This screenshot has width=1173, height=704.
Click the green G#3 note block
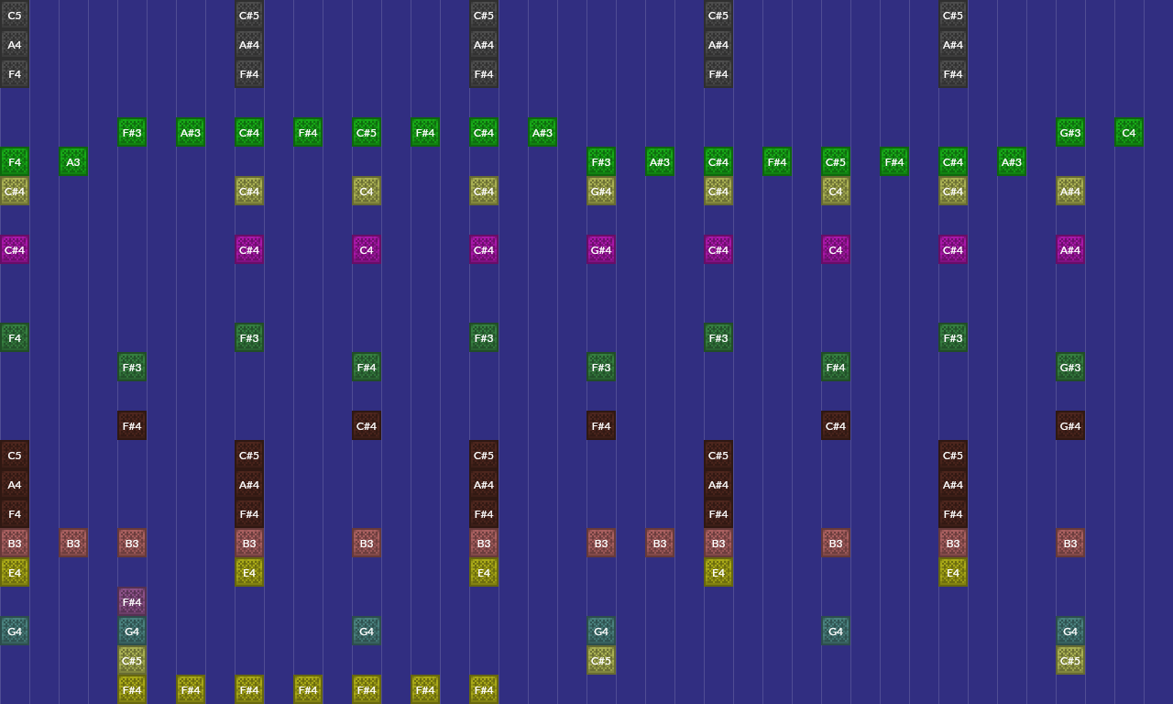[1069, 132]
